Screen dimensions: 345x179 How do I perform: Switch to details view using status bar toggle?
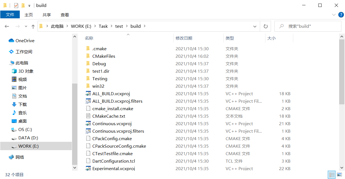pyautogui.click(x=331, y=175)
